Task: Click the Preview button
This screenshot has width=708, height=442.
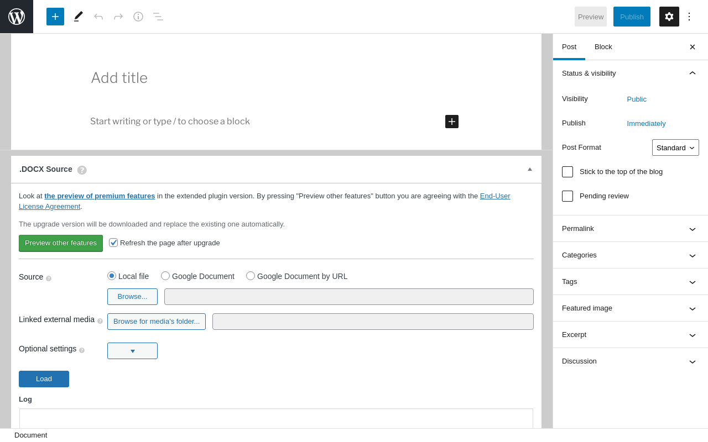Action: tap(591, 17)
